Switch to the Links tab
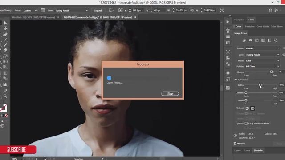285x160 pixels. (x=247, y=150)
